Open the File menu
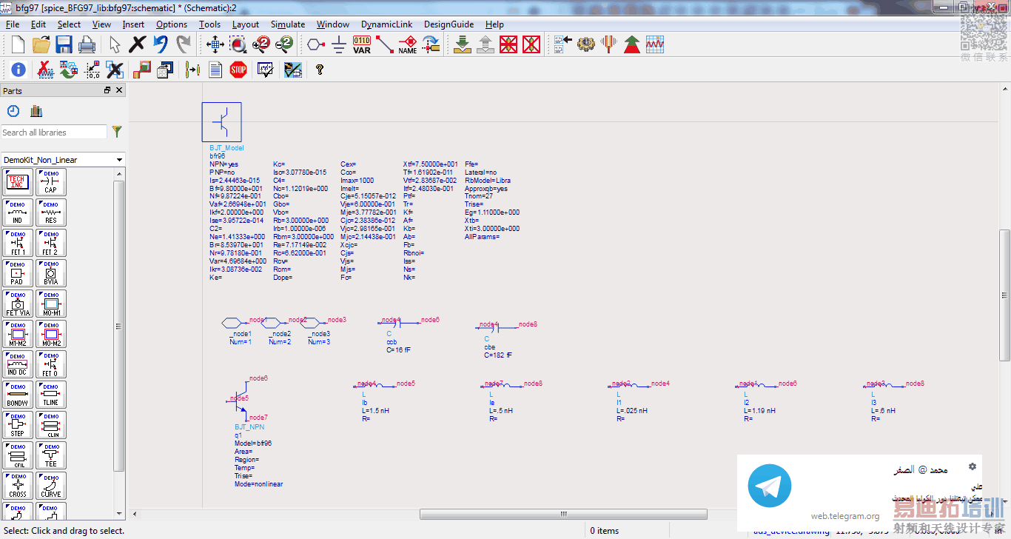1011x539 pixels. 13,24
